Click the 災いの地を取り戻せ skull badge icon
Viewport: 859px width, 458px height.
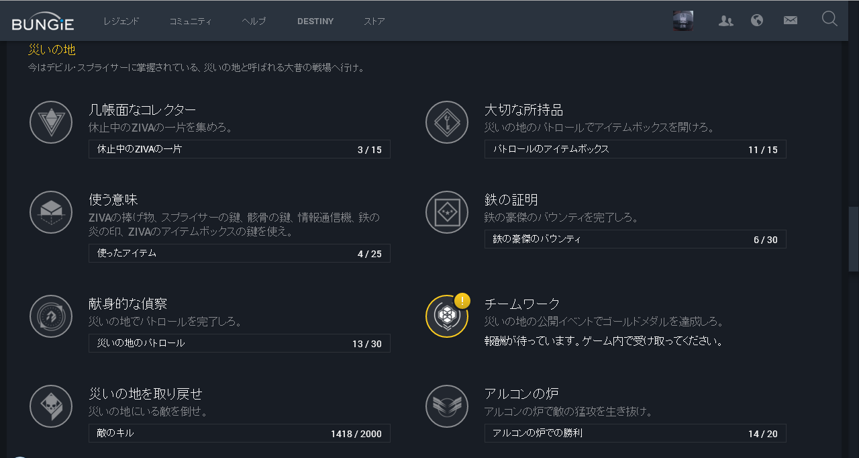[x=51, y=406]
